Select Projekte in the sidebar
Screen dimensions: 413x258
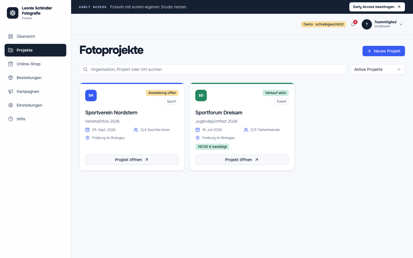click(x=35, y=50)
